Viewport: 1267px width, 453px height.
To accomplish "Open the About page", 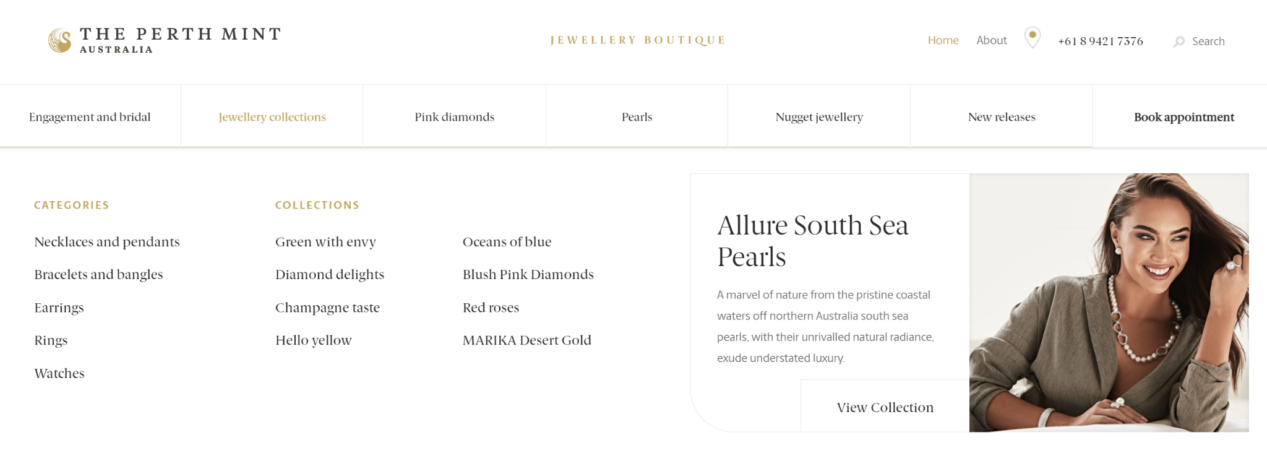I will (991, 40).
